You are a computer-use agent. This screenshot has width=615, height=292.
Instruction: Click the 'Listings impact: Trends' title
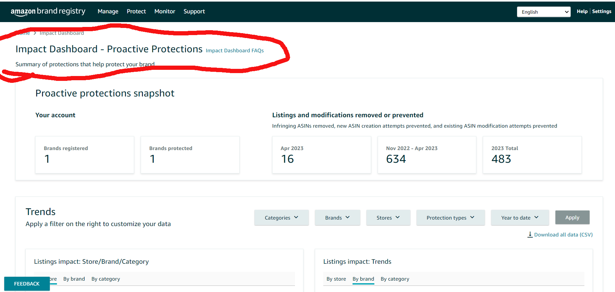(357, 261)
